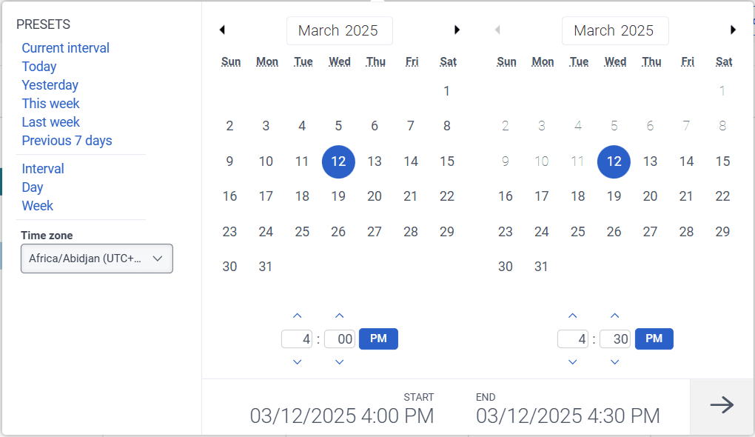
Task: Increment end minutes using up chevron
Action: pyautogui.click(x=614, y=315)
